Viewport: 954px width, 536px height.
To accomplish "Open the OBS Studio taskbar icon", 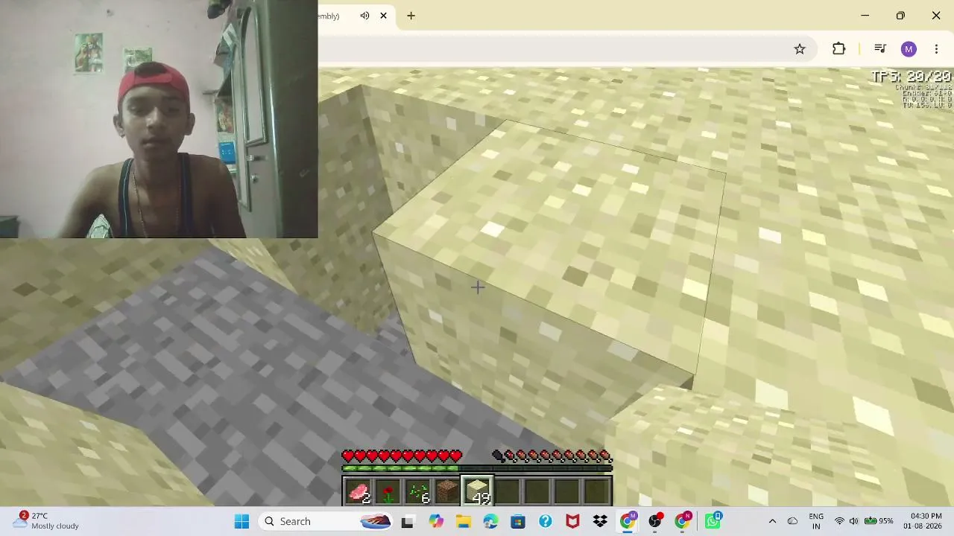I will [656, 521].
